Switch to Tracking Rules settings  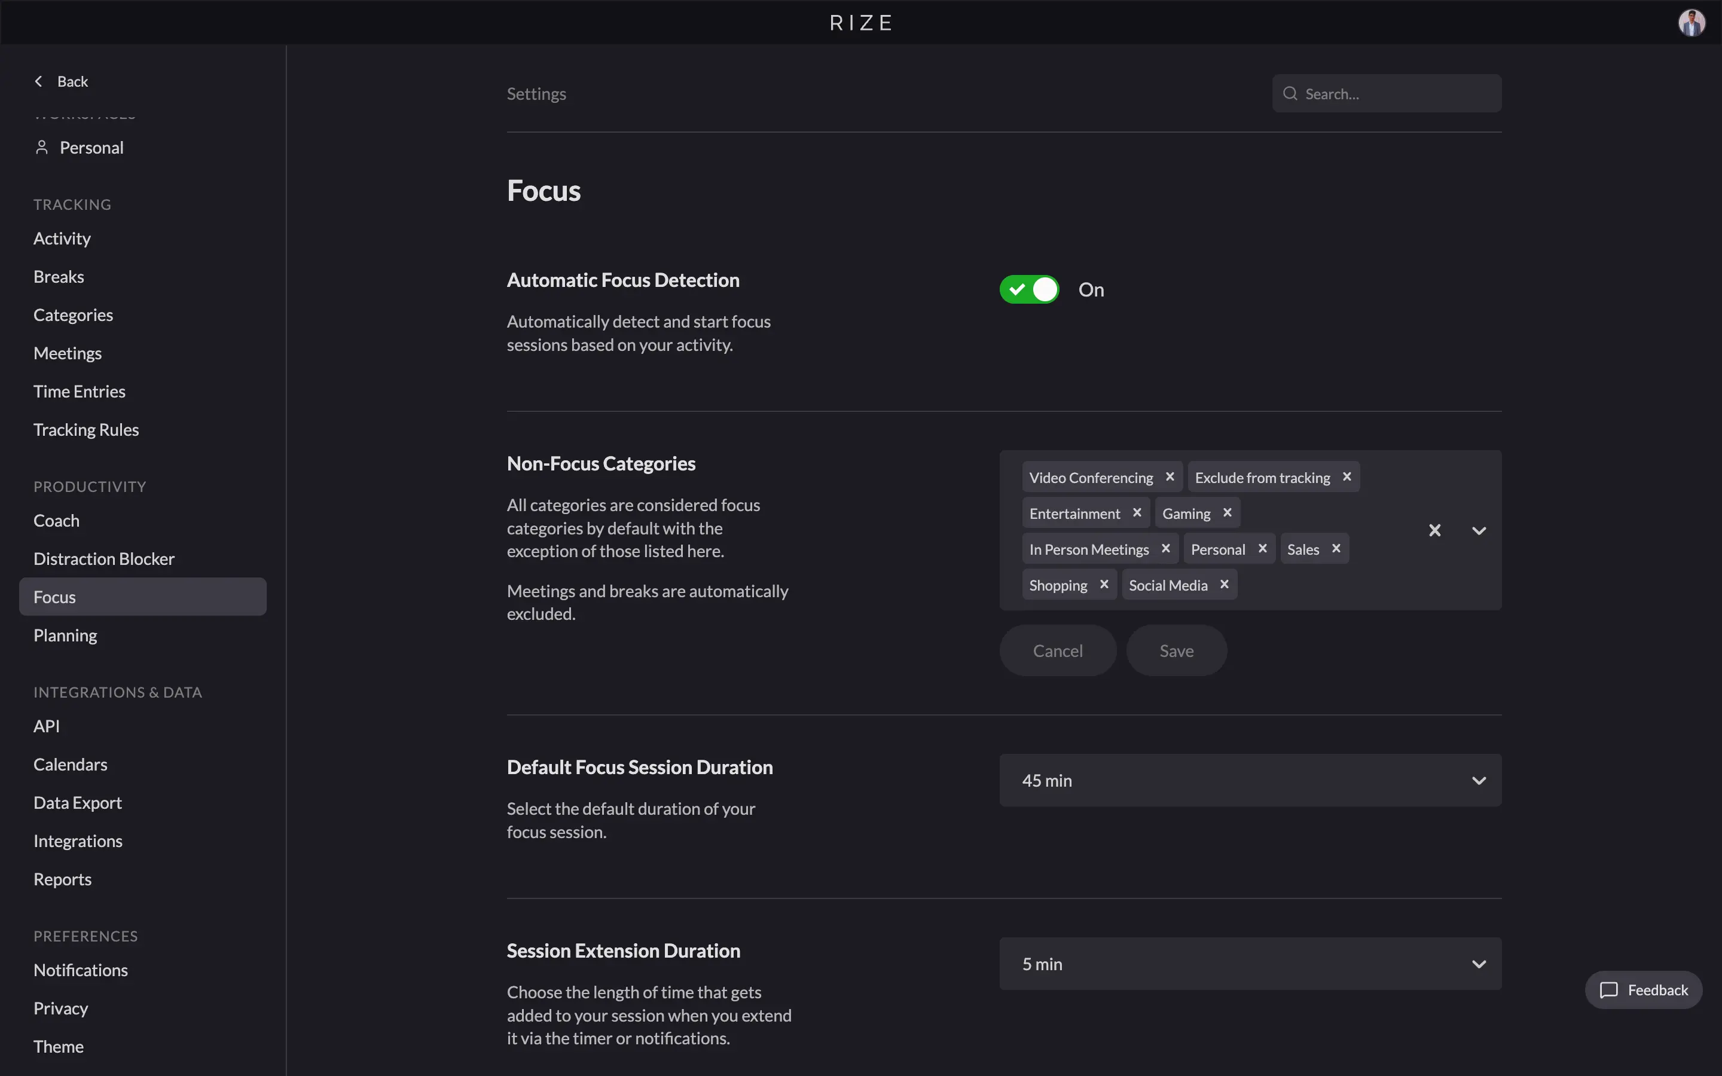[86, 429]
